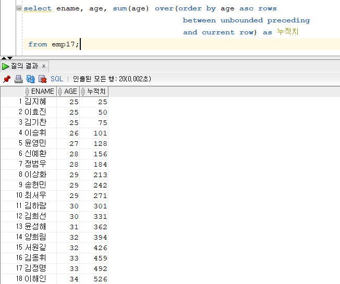
Task: Click cumulative value 128 cell
Action: pos(94,143)
